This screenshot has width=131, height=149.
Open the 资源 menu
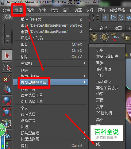pyautogui.click(x=78, y=10)
